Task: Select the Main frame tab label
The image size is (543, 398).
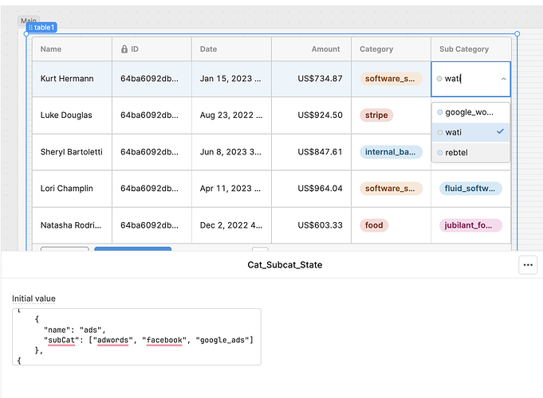Action: 29,20
